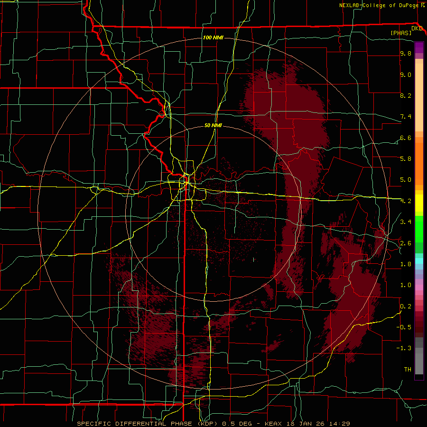
Task: Click the 5.8 legend value
Action: pyautogui.click(x=406, y=158)
